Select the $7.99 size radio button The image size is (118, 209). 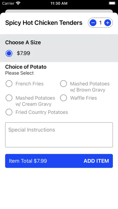[x=9, y=53]
